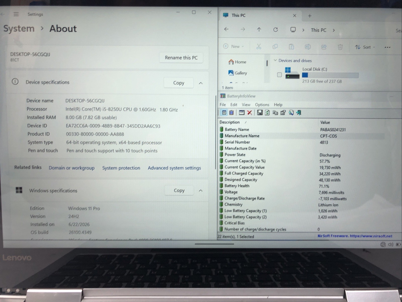Collapse Device specifications section
The image size is (402, 302).
(201, 83)
